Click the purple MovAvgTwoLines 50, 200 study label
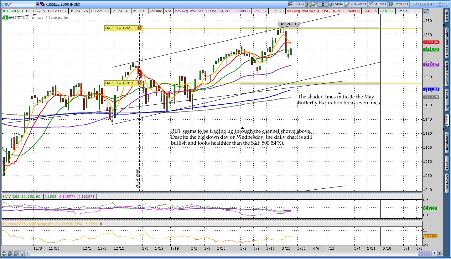Image resolution: width=451 pixels, height=259 pixels. (x=212, y=11)
